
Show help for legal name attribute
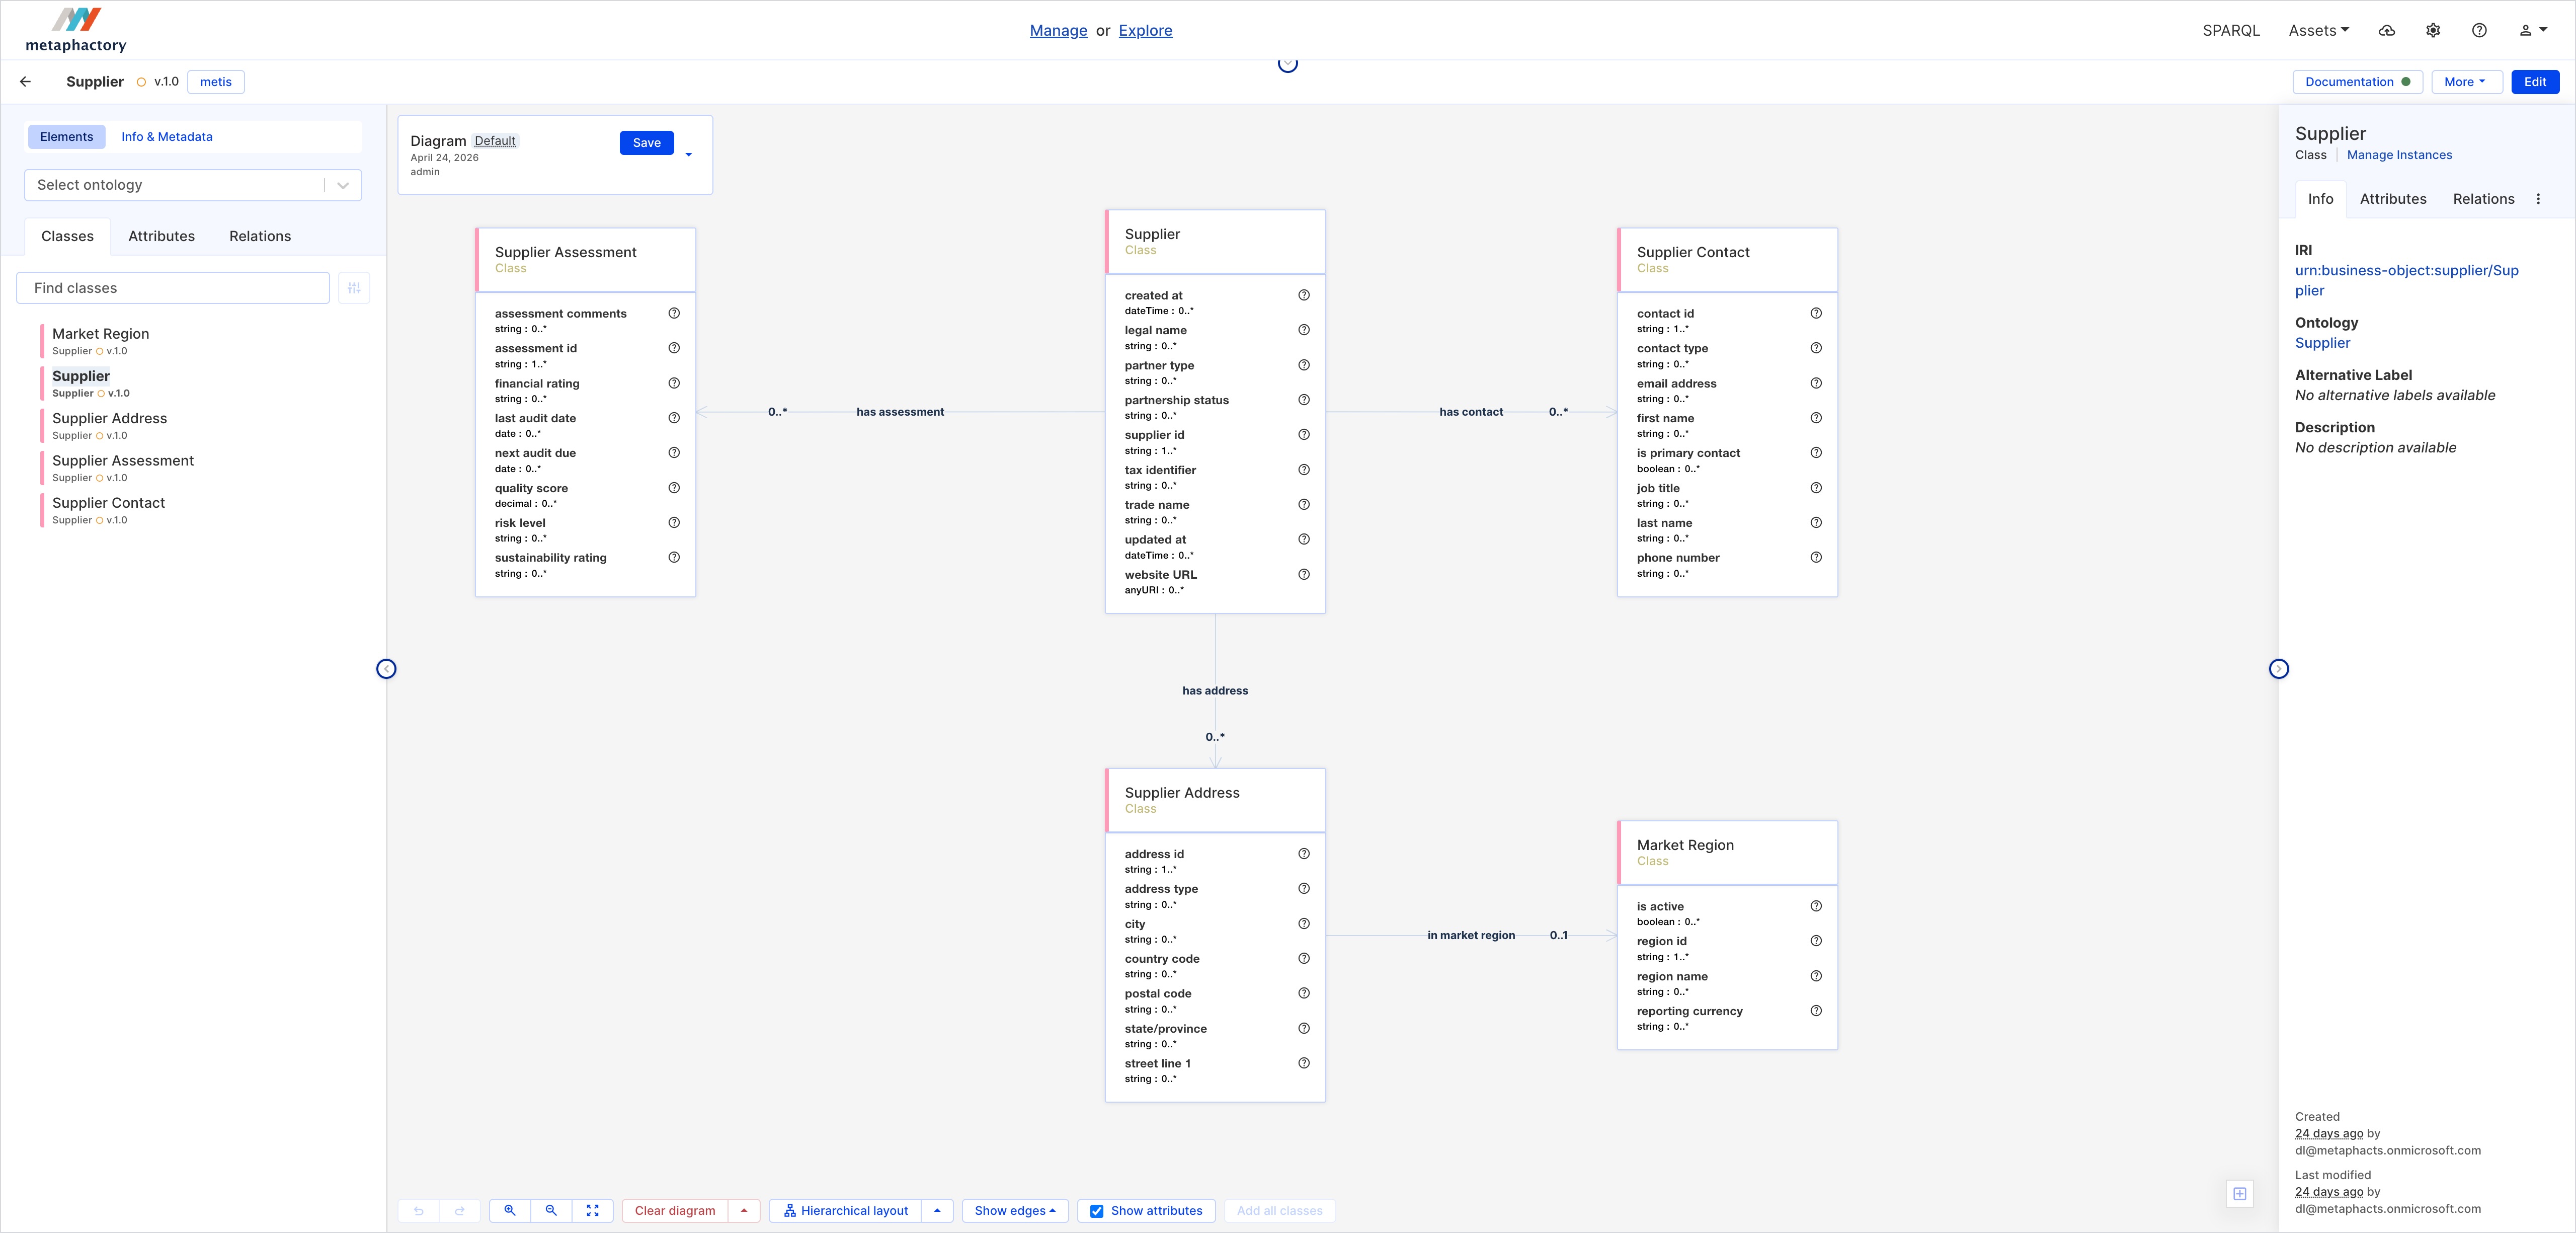1304,330
